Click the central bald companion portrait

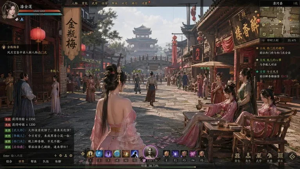click(151, 152)
